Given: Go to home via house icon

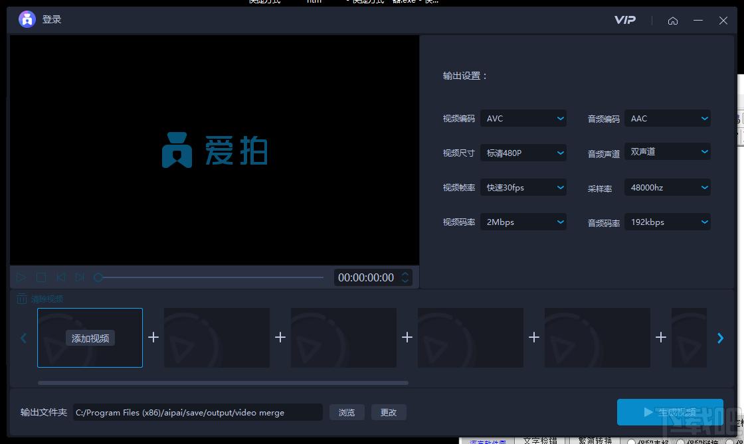Looking at the screenshot, I should point(673,21).
